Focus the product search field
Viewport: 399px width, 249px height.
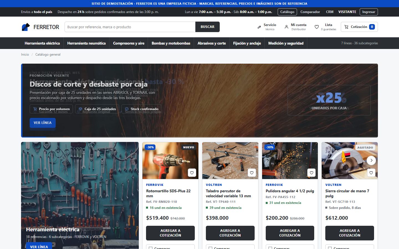130,27
